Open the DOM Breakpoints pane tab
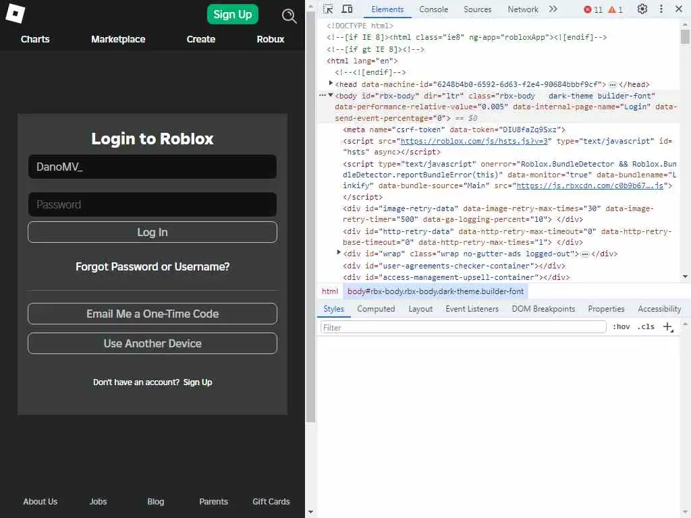 543,309
